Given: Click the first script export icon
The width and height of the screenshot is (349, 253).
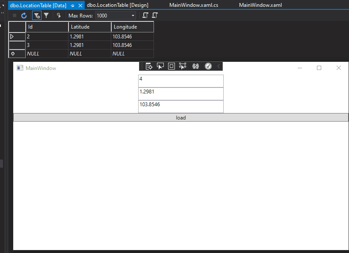Looking at the screenshot, I should click(x=145, y=15).
